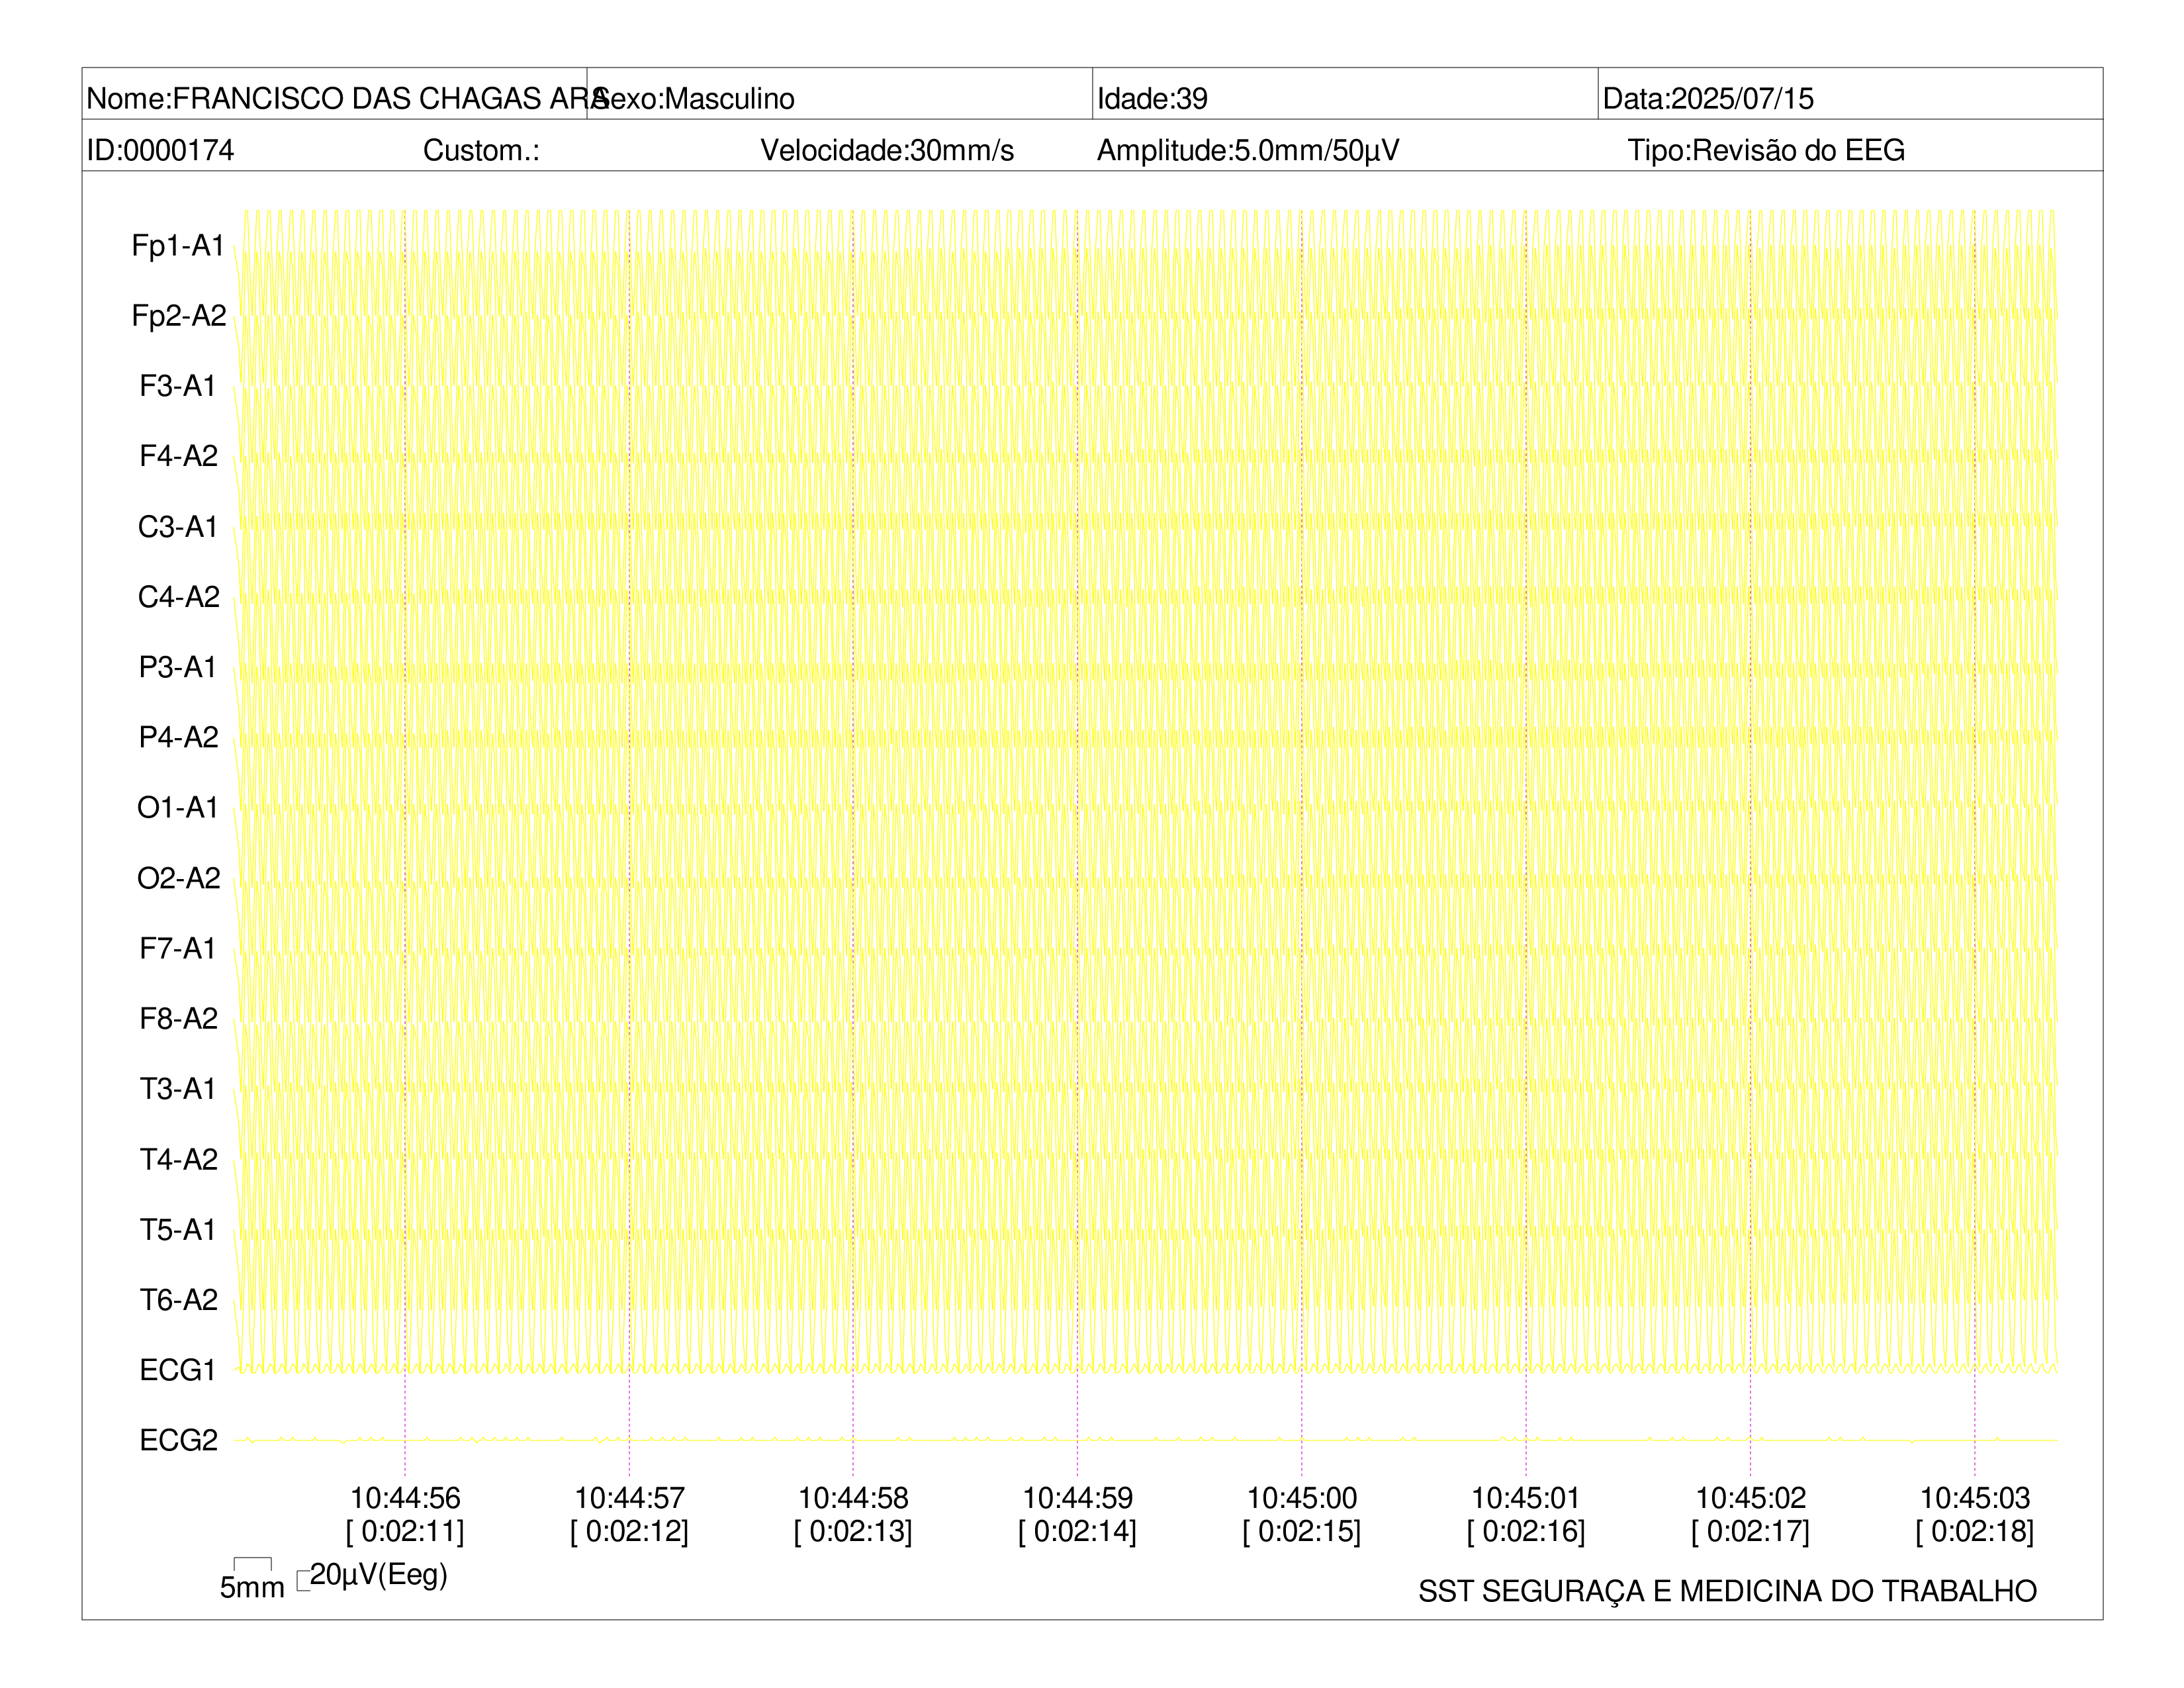Select the T6-A2 channel label
This screenshot has width=2184, height=1688.
(x=179, y=1299)
